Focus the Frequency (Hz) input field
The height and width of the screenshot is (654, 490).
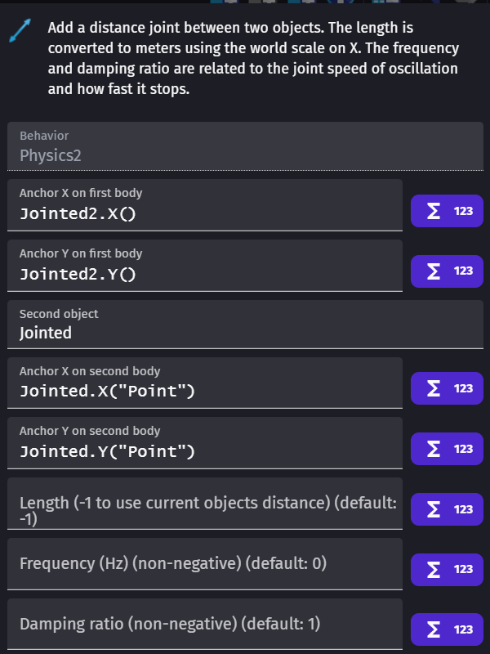click(205, 564)
